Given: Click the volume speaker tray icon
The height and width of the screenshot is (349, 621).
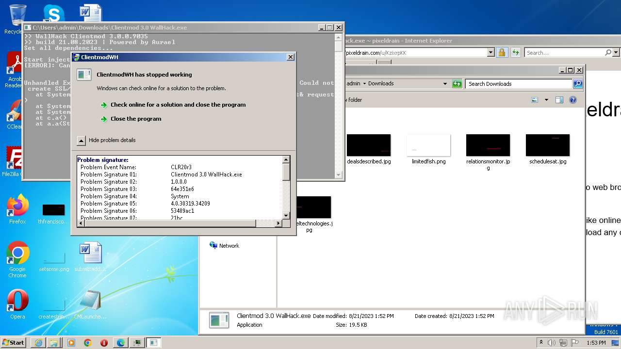Looking at the screenshot, I should 552,343.
